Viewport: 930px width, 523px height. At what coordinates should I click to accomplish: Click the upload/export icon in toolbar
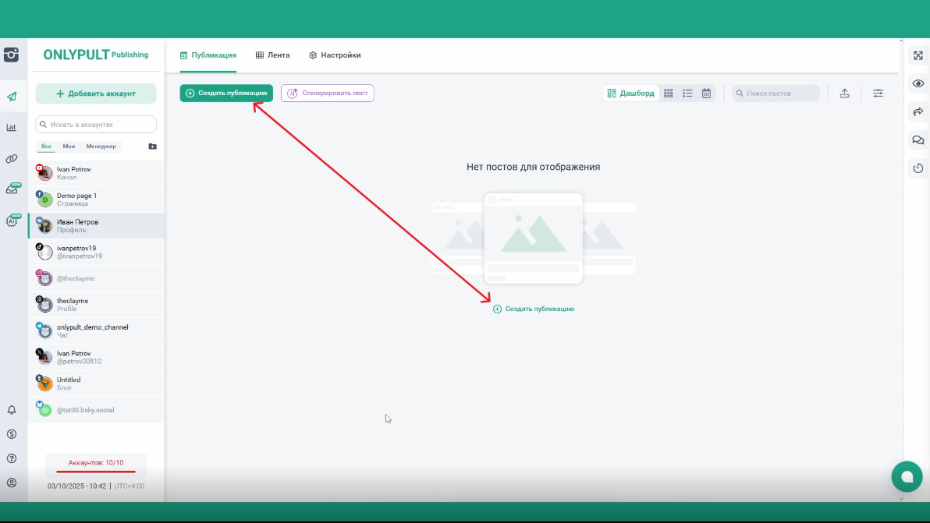click(x=844, y=94)
